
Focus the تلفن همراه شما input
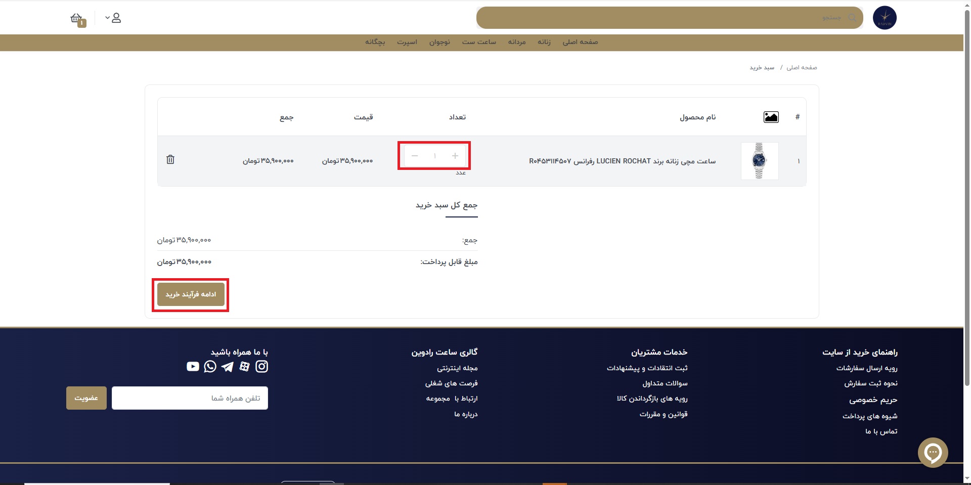point(190,398)
